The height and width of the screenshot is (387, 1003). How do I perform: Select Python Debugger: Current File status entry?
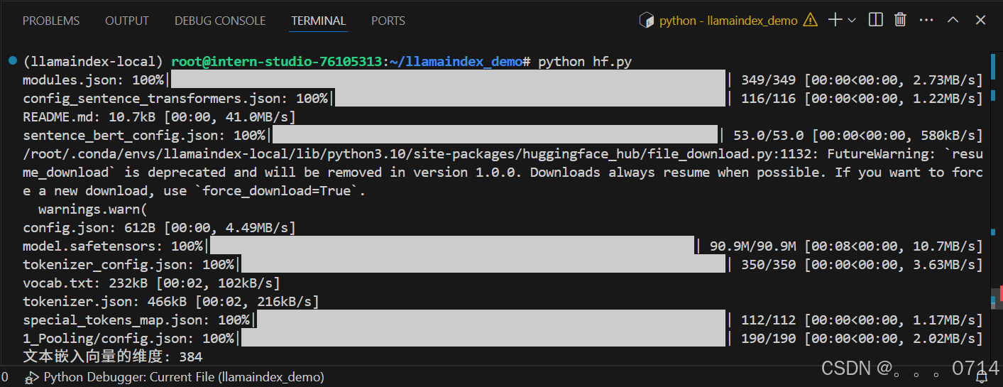tap(184, 377)
